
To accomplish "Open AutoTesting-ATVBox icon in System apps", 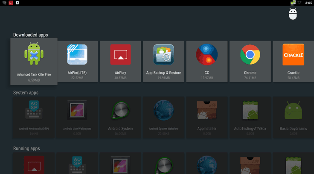I will pos(250,110).
